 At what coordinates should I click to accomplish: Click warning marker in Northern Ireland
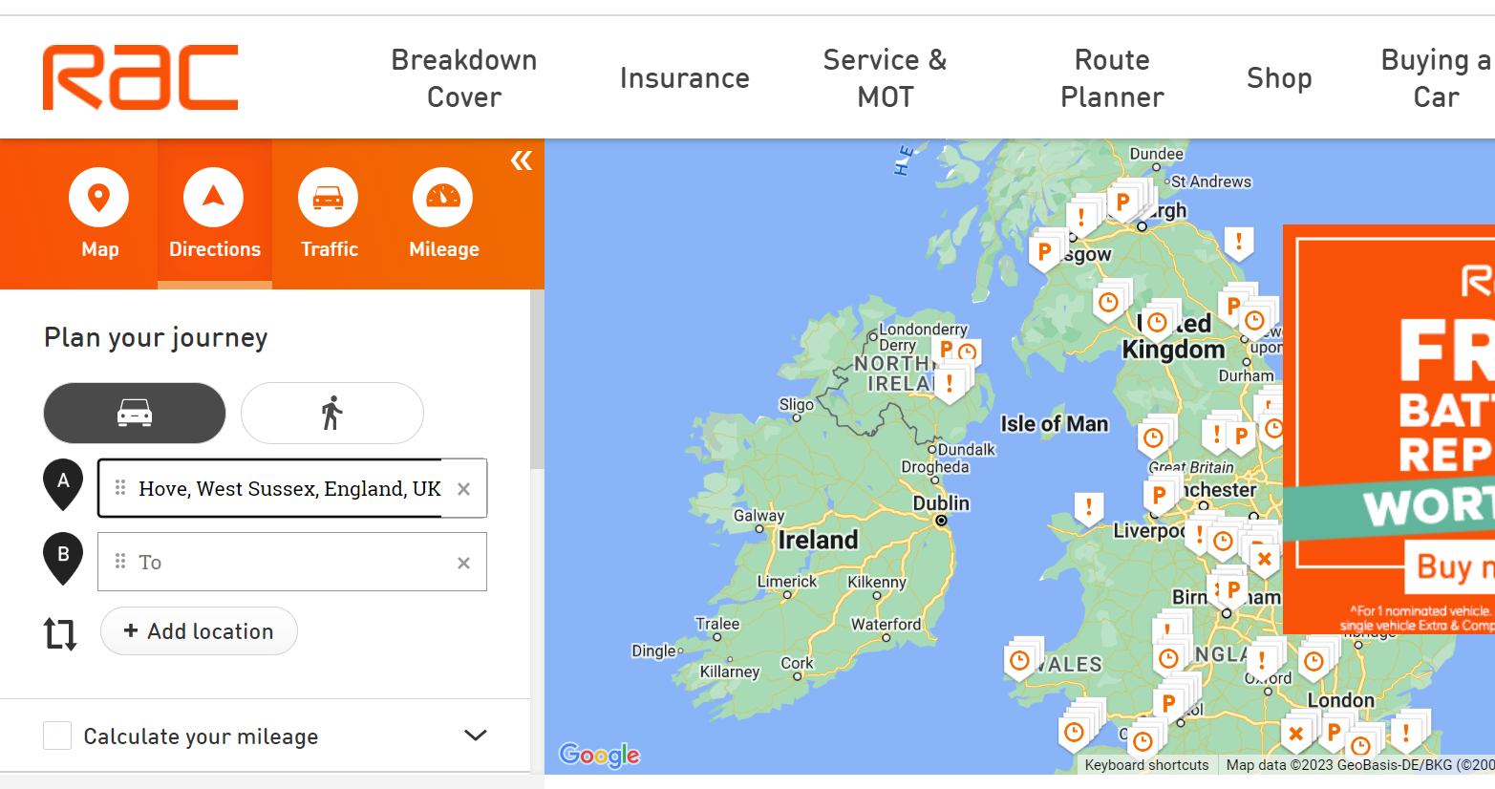(949, 384)
